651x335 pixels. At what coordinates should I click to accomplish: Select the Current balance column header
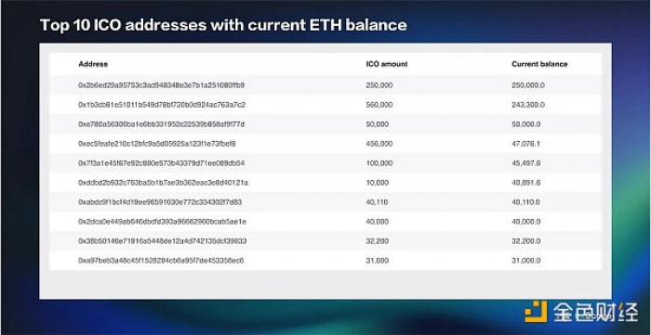pyautogui.click(x=539, y=64)
